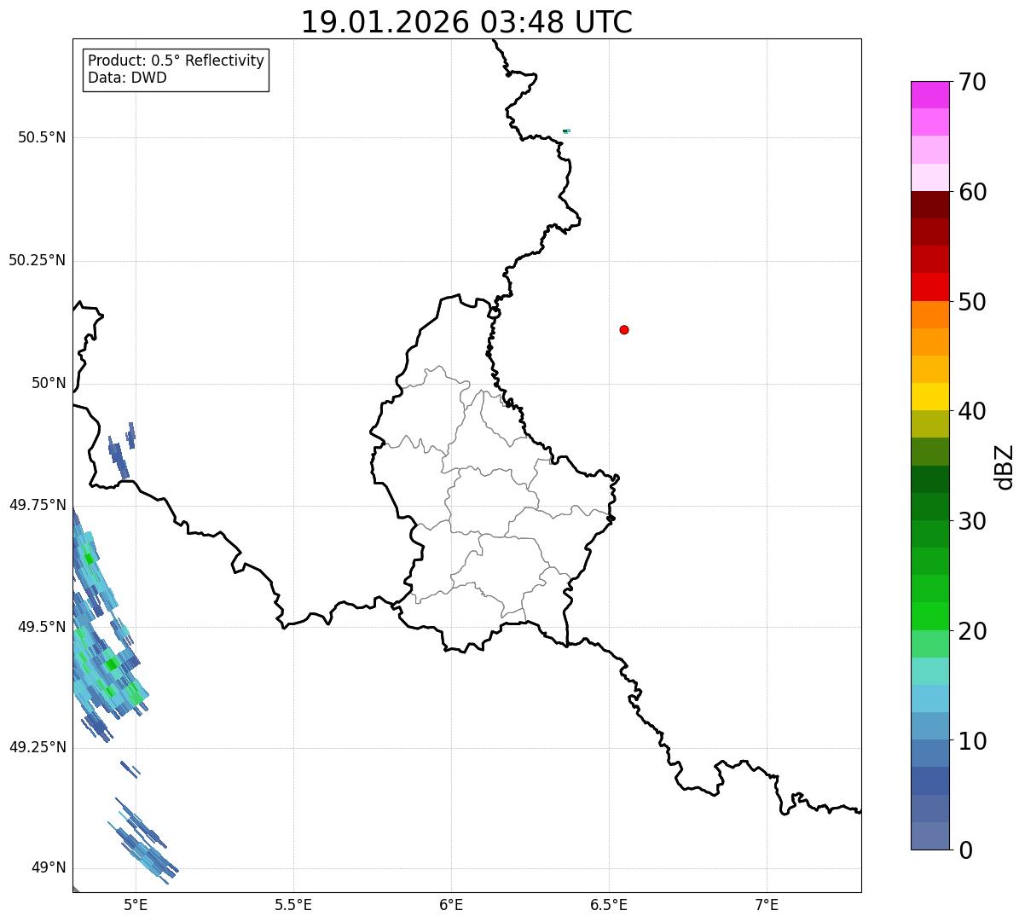This screenshot has height=922, width=1025.
Task: Click the 49.25°N latitude label
Action: [38, 747]
